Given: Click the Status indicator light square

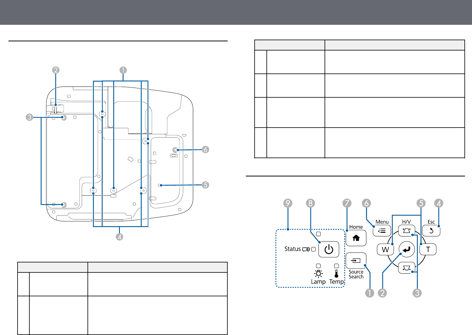Looking at the screenshot, I should (313, 249).
